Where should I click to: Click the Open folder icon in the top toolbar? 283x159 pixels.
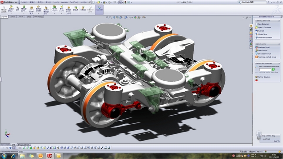pyautogui.click(x=99, y=2)
